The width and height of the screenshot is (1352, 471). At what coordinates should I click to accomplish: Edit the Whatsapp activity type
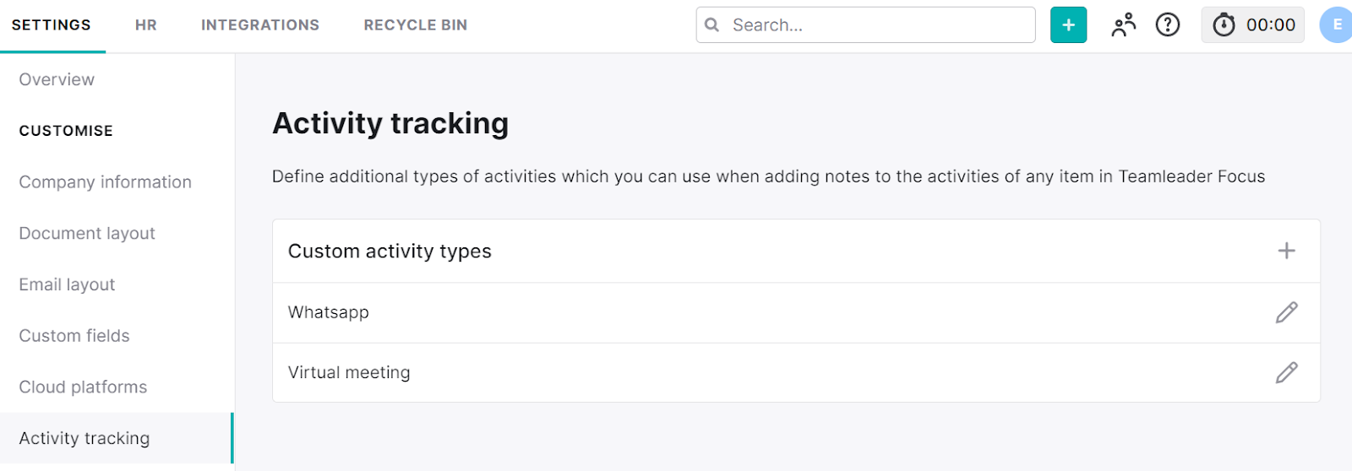pyautogui.click(x=1286, y=312)
